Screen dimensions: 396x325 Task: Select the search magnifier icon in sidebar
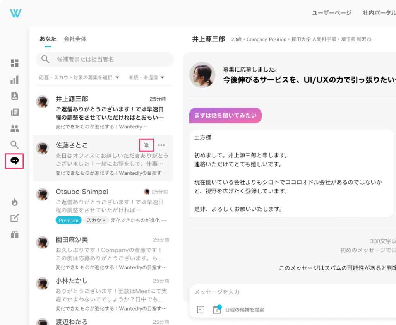click(14, 145)
